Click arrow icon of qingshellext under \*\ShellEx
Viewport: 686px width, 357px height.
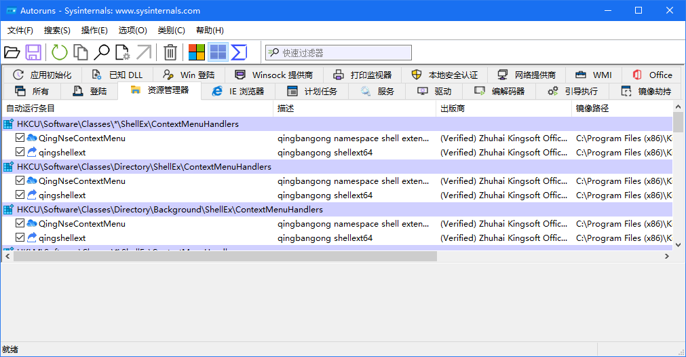tap(31, 152)
